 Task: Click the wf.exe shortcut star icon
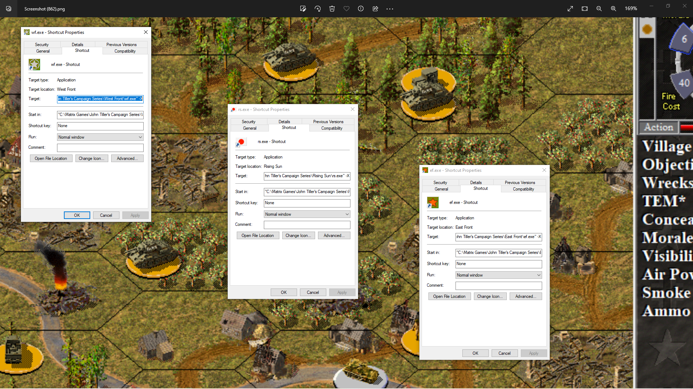click(34, 65)
